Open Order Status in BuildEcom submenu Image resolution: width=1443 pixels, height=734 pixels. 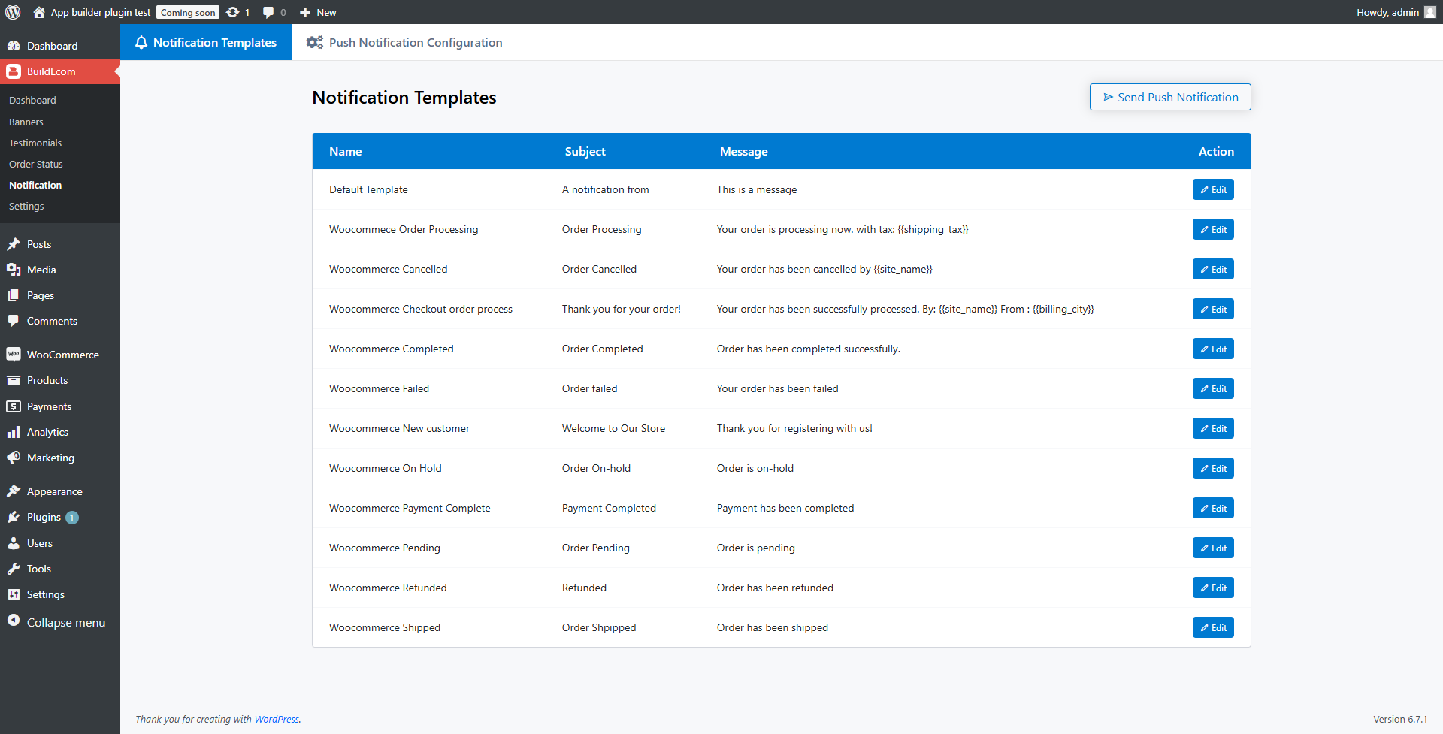pyautogui.click(x=35, y=164)
